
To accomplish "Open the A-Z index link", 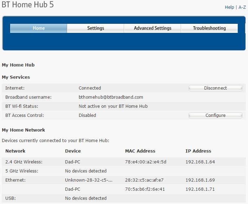I will coord(242,7).
